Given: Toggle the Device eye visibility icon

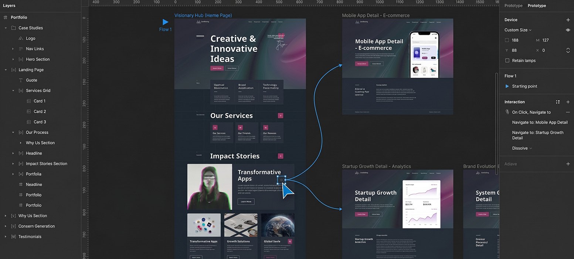Looking at the screenshot, I should (x=568, y=30).
